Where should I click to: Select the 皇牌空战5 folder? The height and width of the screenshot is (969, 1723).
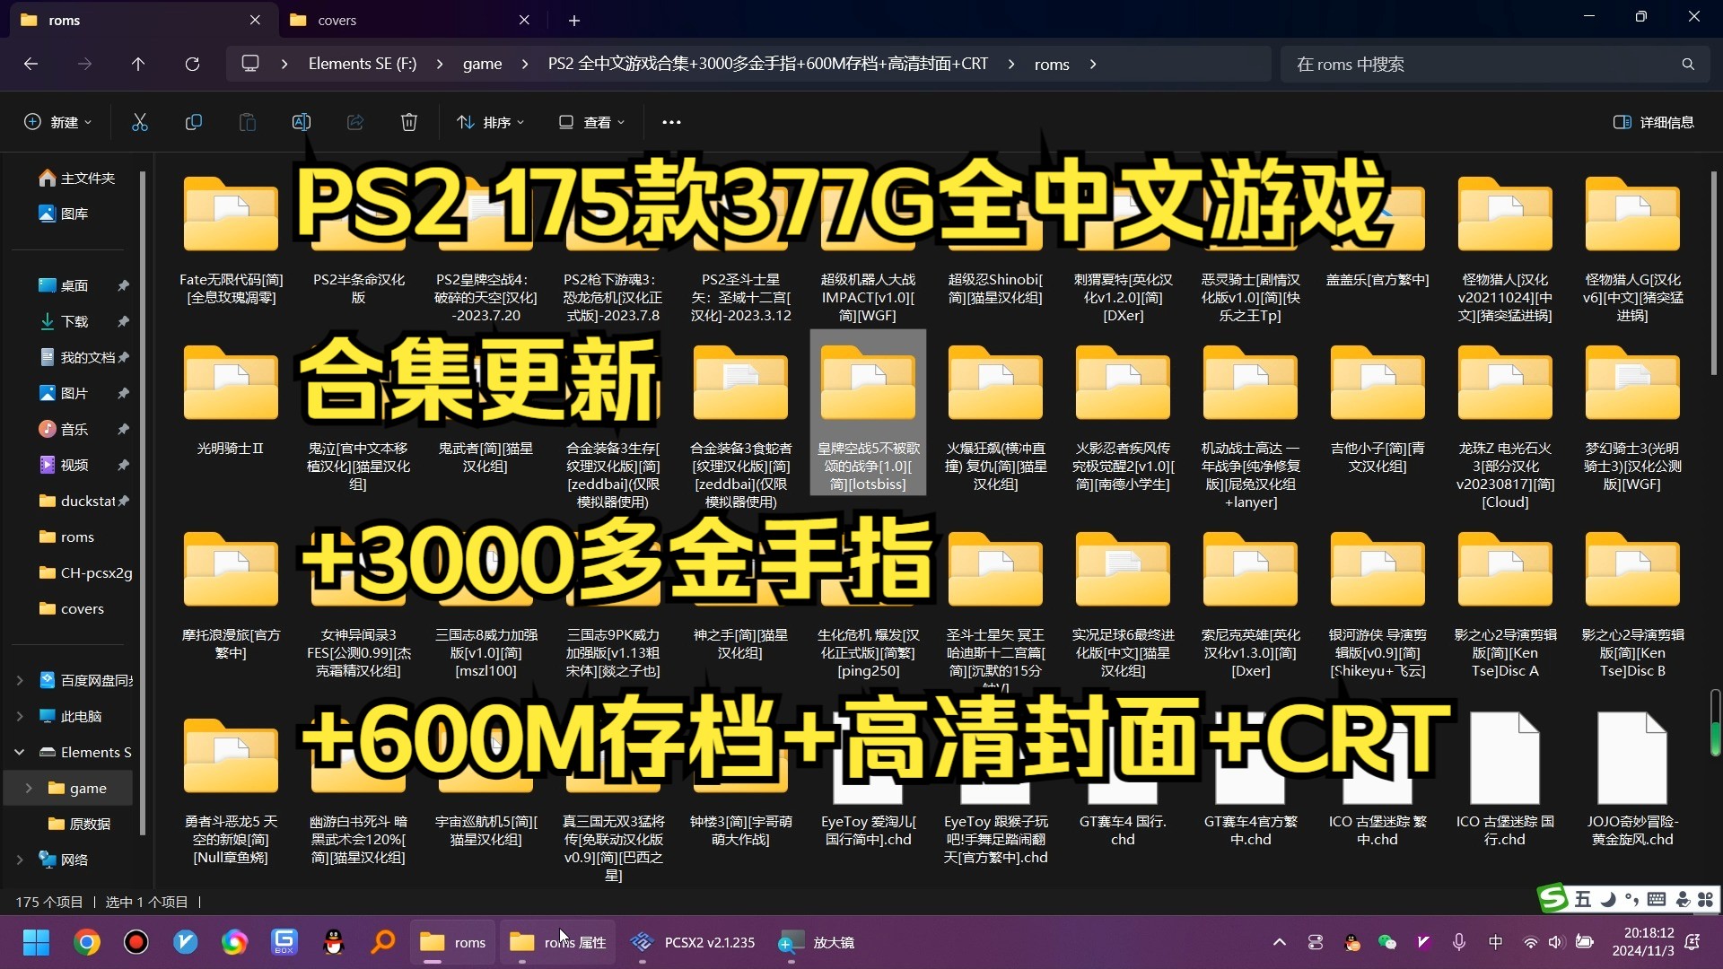click(868, 413)
